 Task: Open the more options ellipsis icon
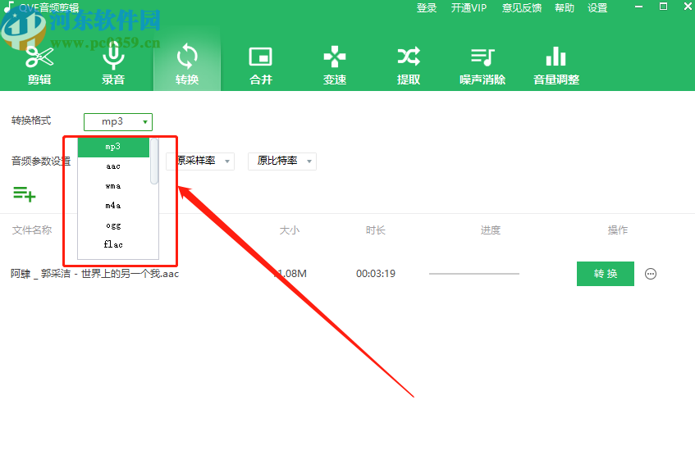[650, 274]
